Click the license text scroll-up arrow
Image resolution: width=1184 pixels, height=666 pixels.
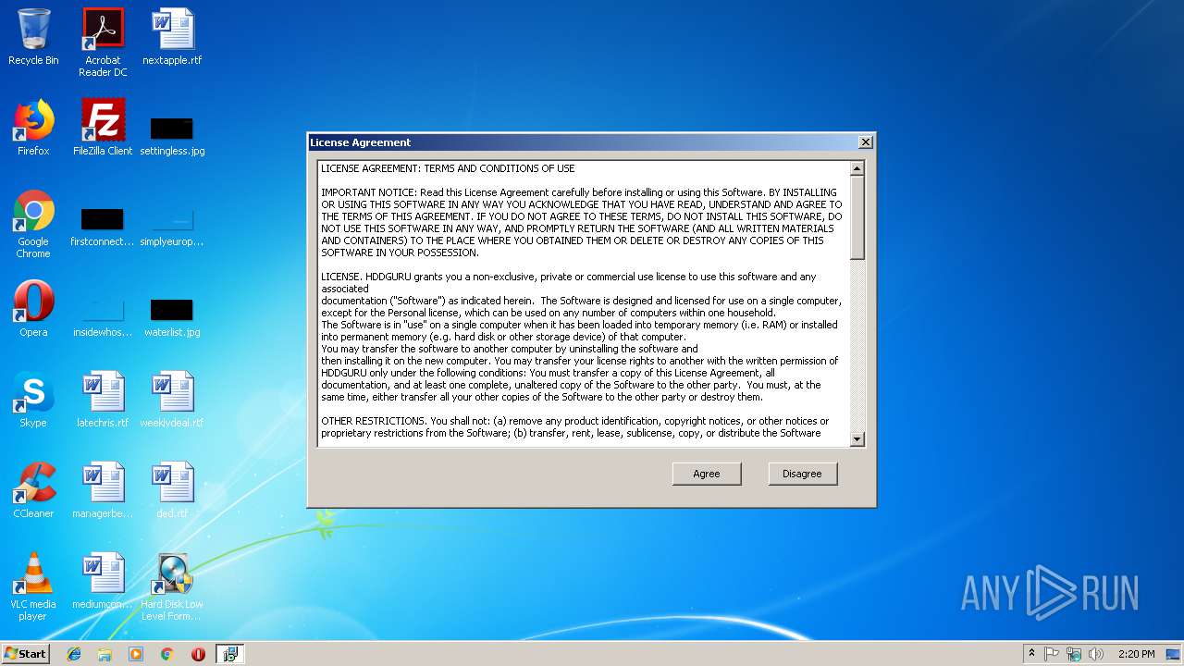(x=857, y=168)
